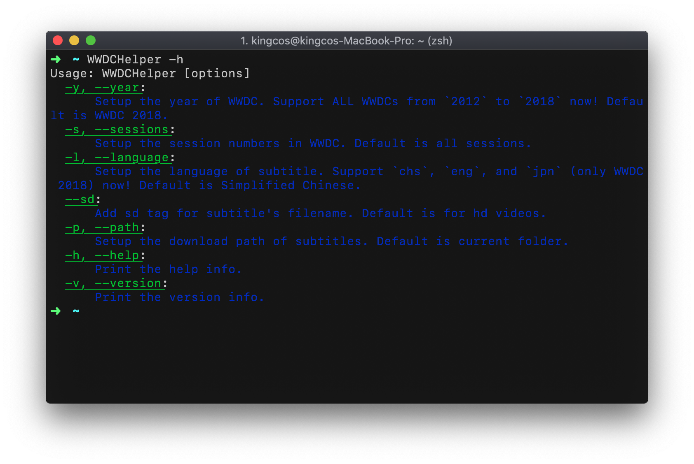The width and height of the screenshot is (694, 464).
Task: Close the terminal window with red button
Action: [58, 40]
